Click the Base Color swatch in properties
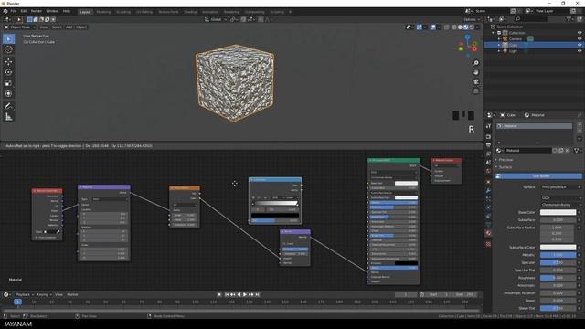 pos(558,212)
